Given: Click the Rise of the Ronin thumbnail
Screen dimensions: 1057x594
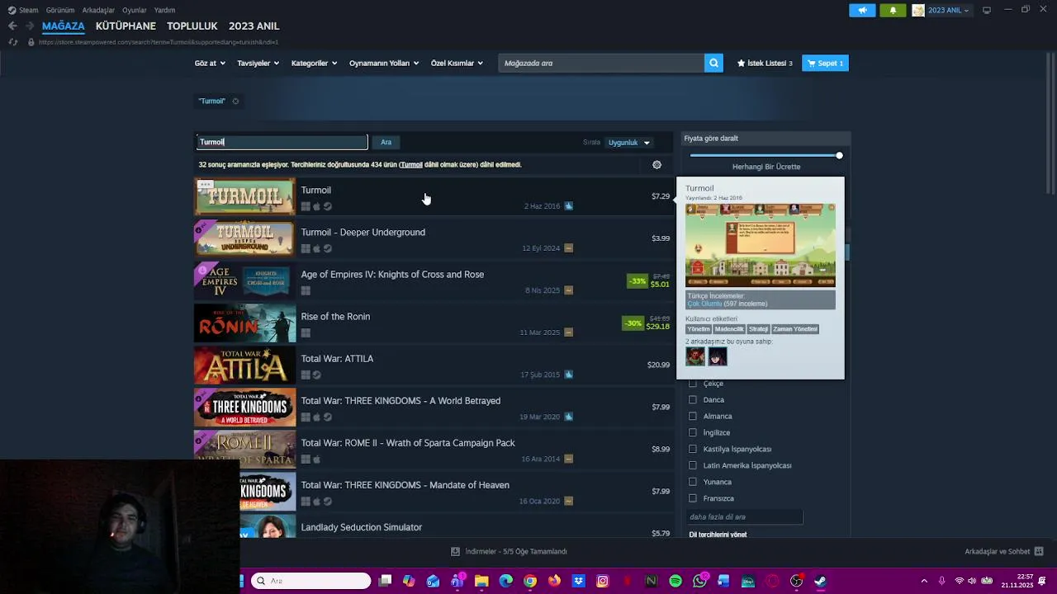Looking at the screenshot, I should 244,323.
